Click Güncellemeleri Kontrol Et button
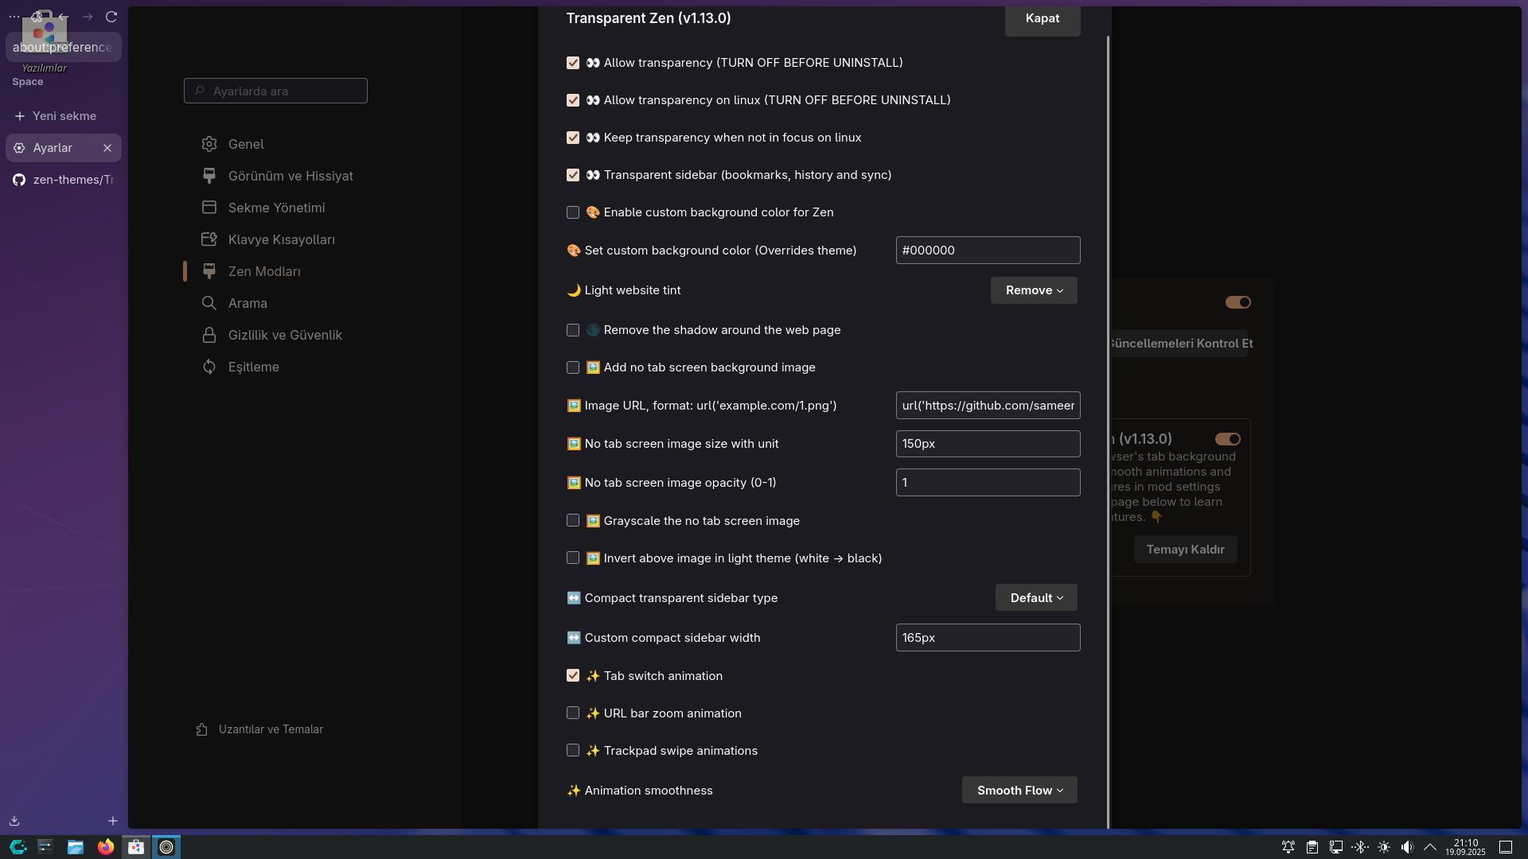 pos(1179,344)
